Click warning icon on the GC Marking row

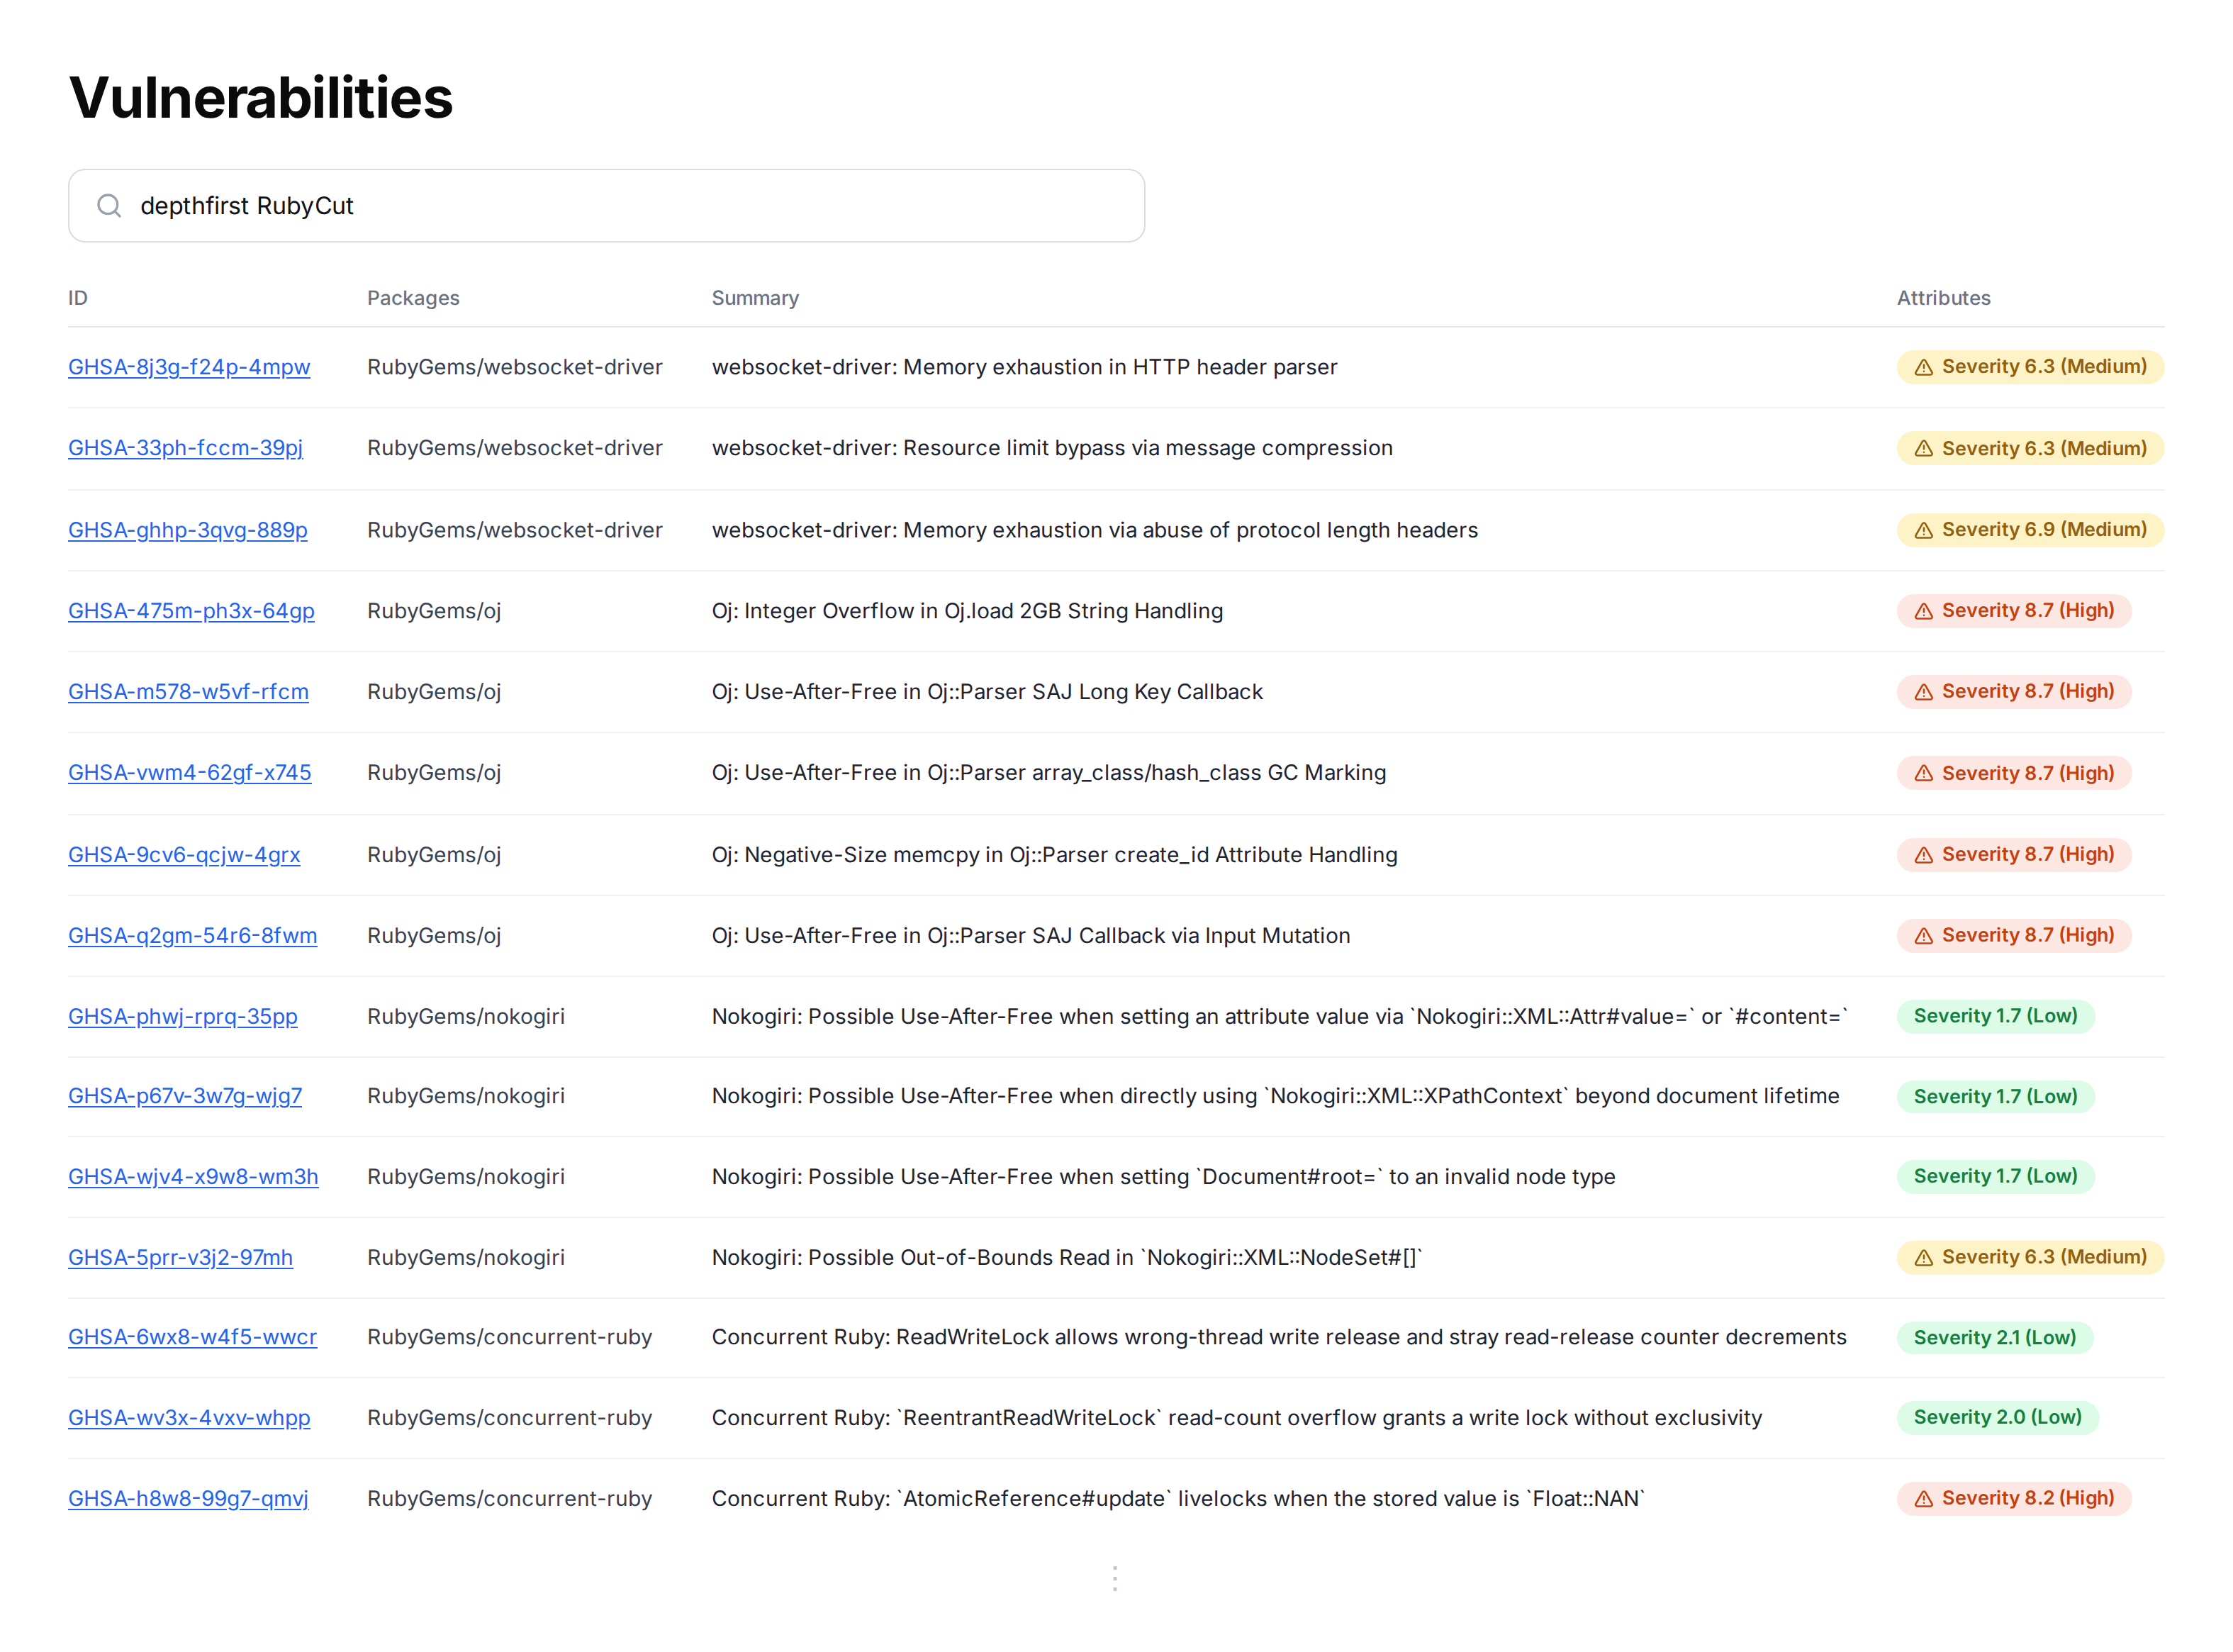click(1923, 774)
